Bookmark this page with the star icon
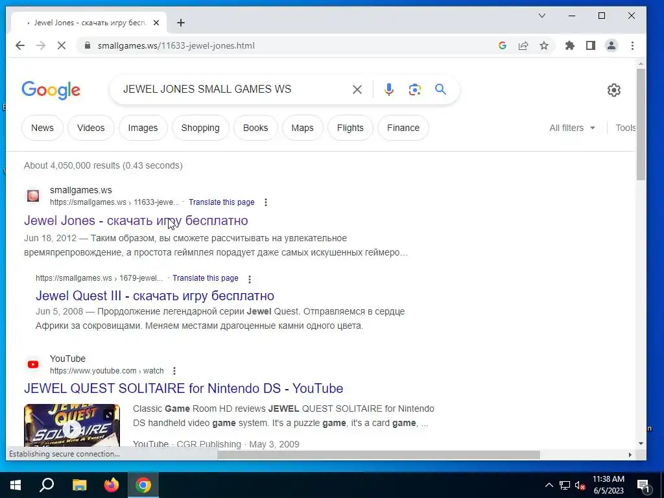This screenshot has height=498, width=664. point(544,46)
